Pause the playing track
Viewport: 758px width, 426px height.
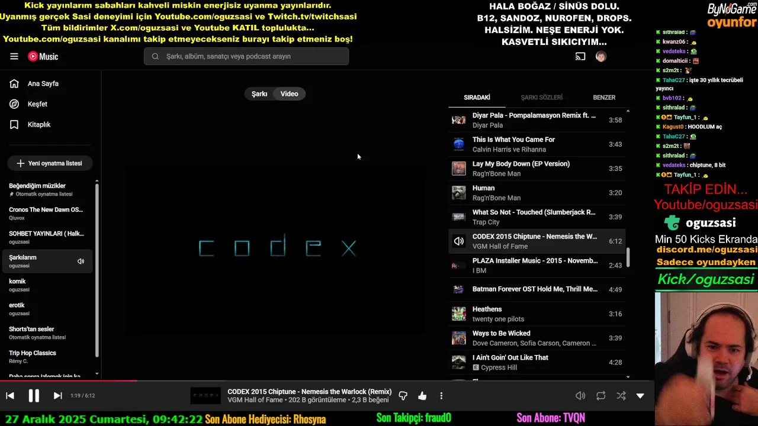click(34, 396)
